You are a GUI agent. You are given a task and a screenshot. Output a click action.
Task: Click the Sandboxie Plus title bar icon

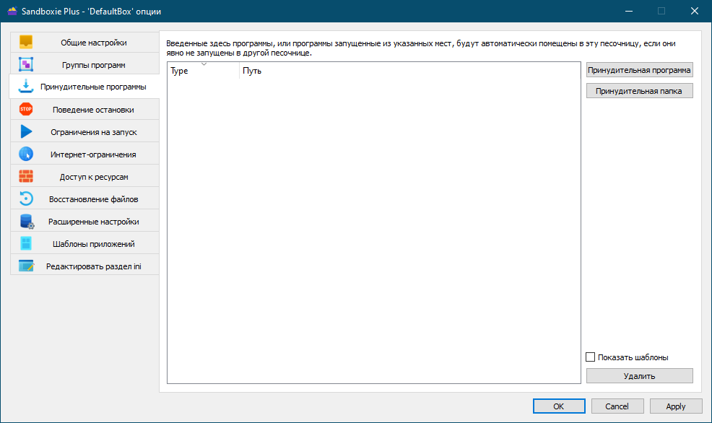12,11
